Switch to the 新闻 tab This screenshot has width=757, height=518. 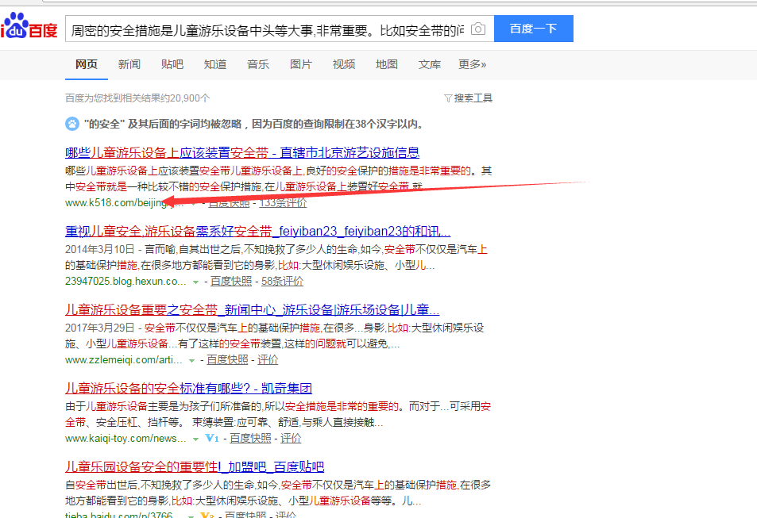[129, 64]
